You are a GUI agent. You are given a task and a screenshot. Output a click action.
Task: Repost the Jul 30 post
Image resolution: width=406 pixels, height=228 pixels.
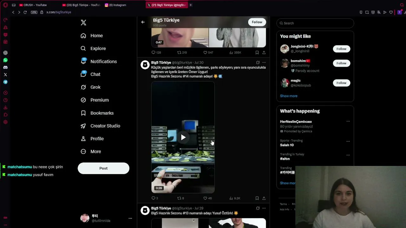point(180,198)
